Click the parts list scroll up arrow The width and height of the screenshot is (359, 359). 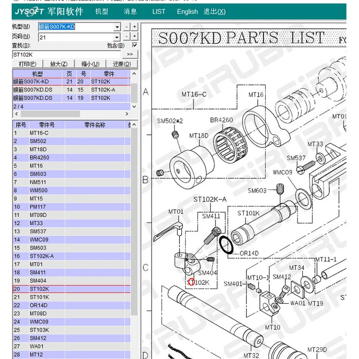(134, 125)
